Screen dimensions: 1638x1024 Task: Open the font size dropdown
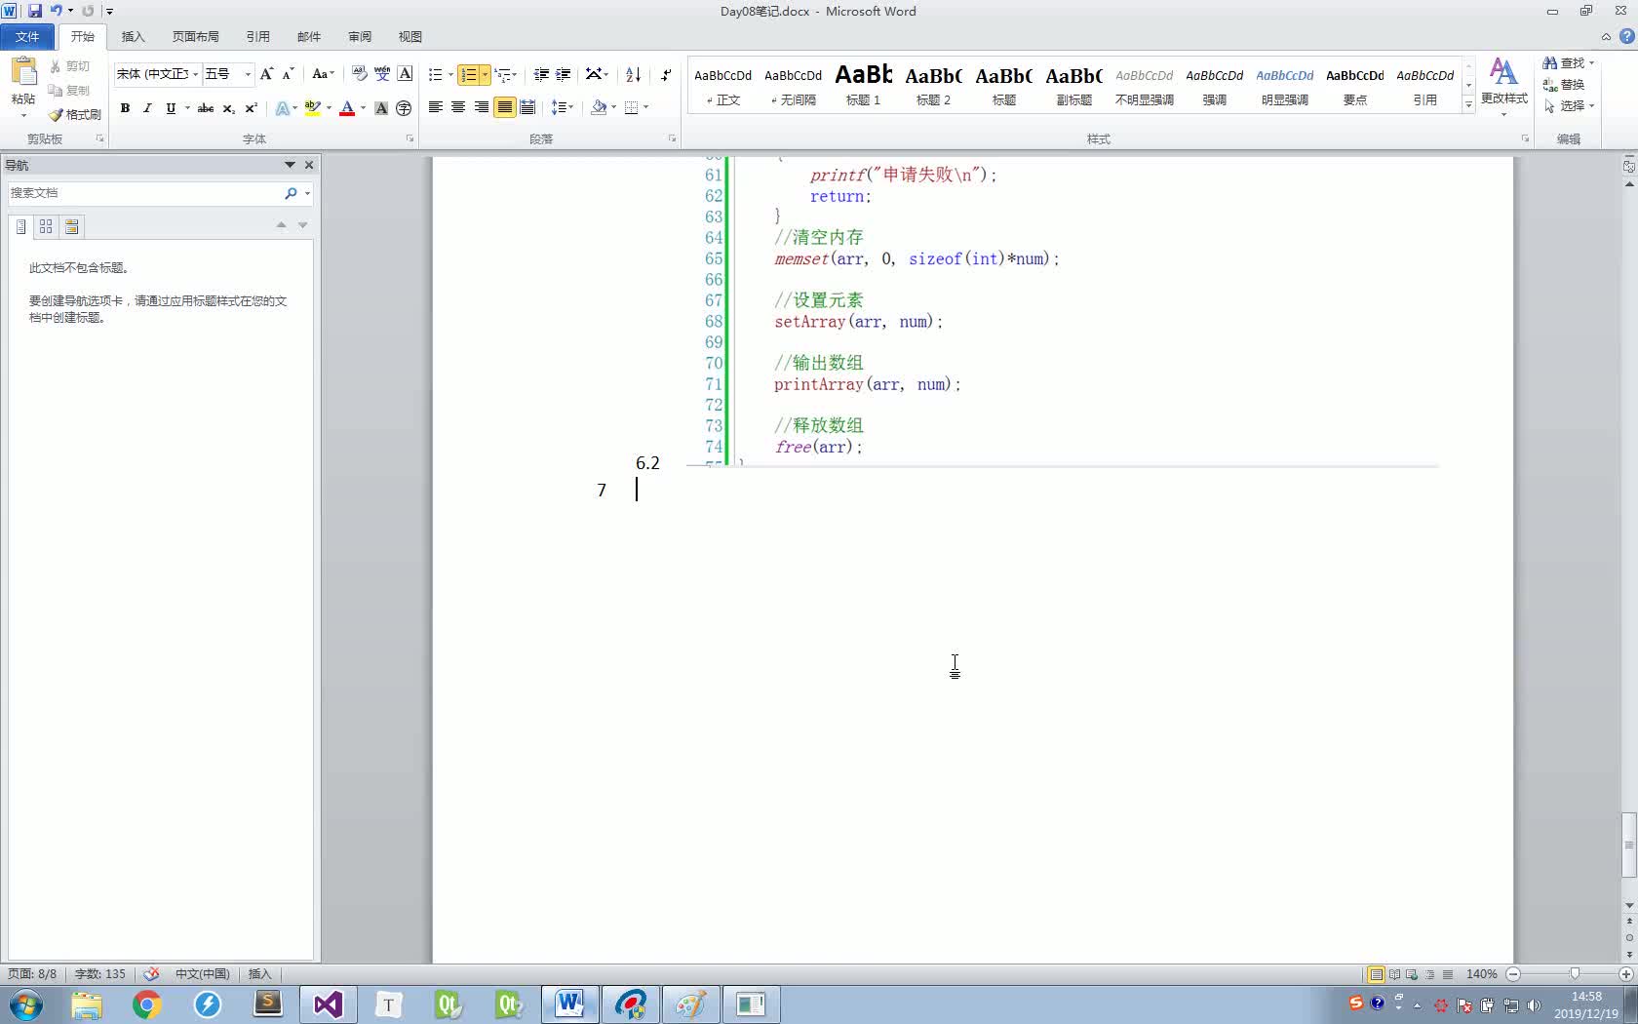[248, 74]
